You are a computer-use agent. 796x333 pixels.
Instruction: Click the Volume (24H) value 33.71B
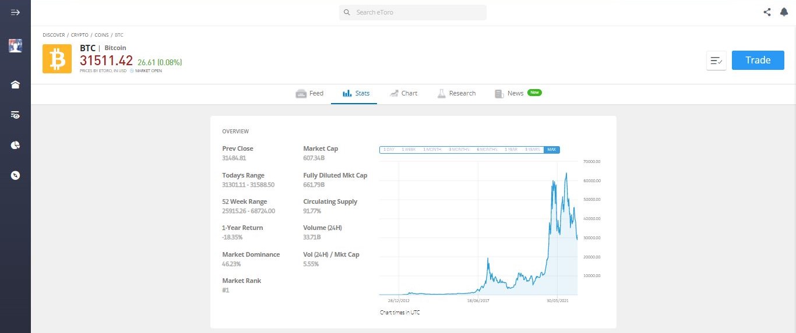coord(312,237)
